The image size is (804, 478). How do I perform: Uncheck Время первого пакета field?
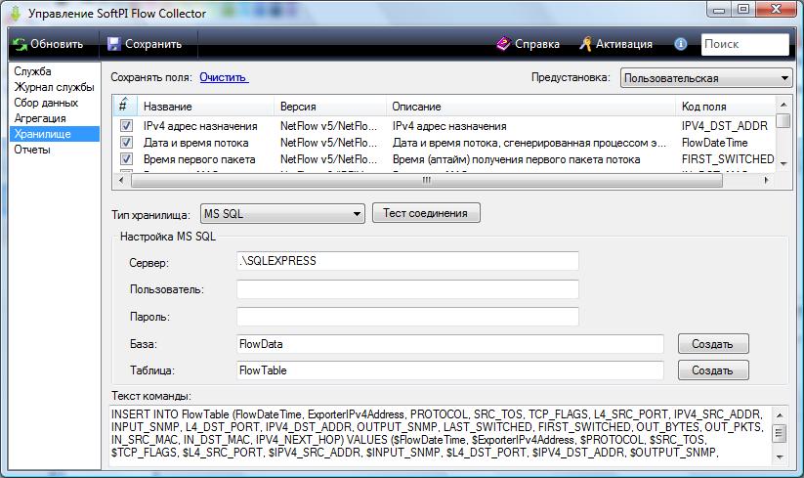pos(126,158)
